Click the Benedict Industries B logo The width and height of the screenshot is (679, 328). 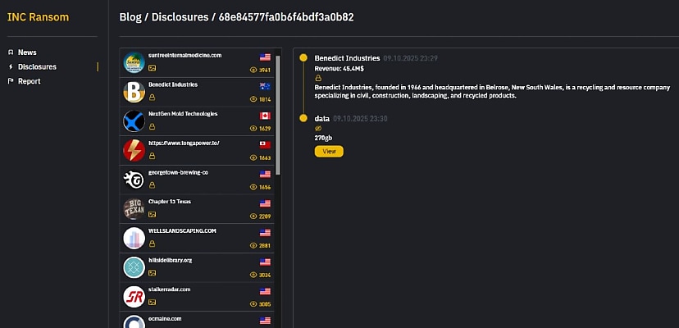pyautogui.click(x=134, y=93)
